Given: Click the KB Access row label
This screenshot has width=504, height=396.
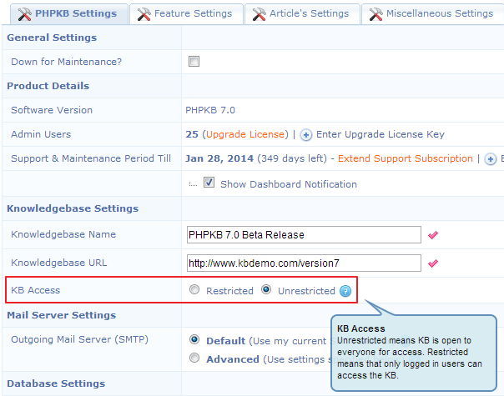Looking at the screenshot, I should (x=36, y=290).
